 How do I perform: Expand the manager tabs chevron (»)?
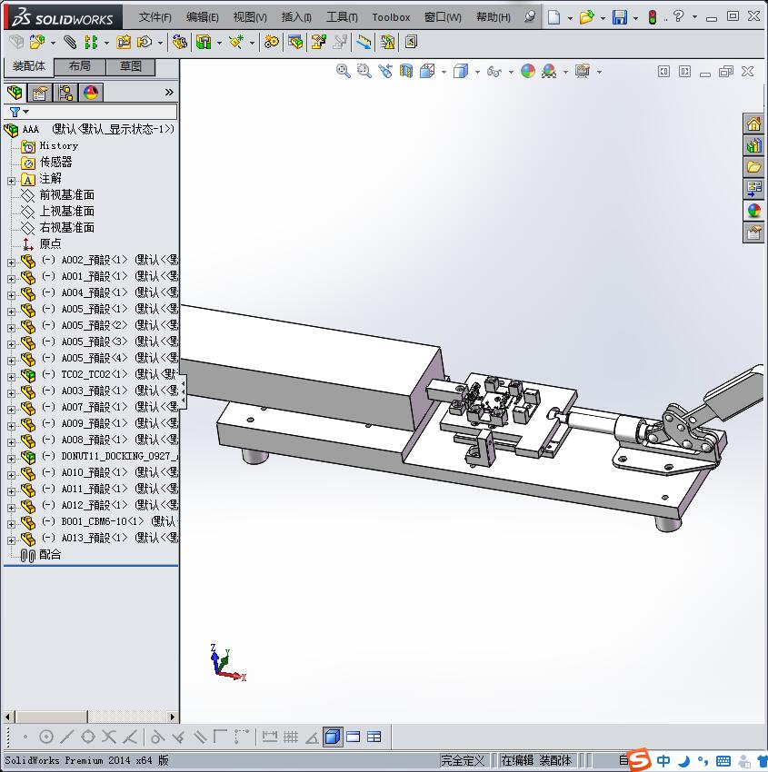click(169, 92)
